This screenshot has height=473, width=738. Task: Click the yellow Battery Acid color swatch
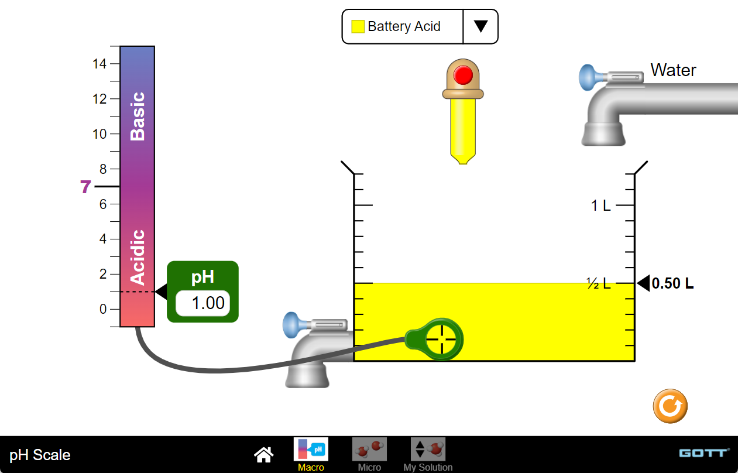[x=358, y=26]
